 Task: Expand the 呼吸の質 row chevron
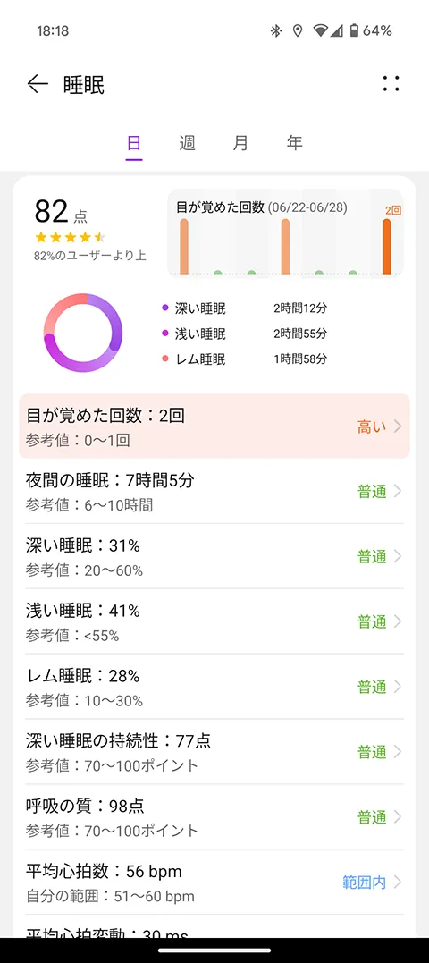(397, 817)
